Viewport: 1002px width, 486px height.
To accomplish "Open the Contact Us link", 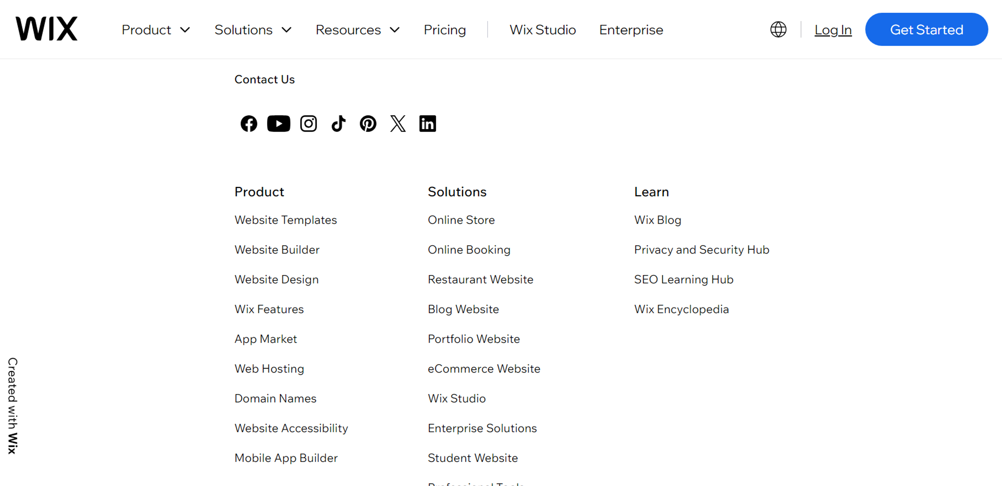I will (x=265, y=79).
